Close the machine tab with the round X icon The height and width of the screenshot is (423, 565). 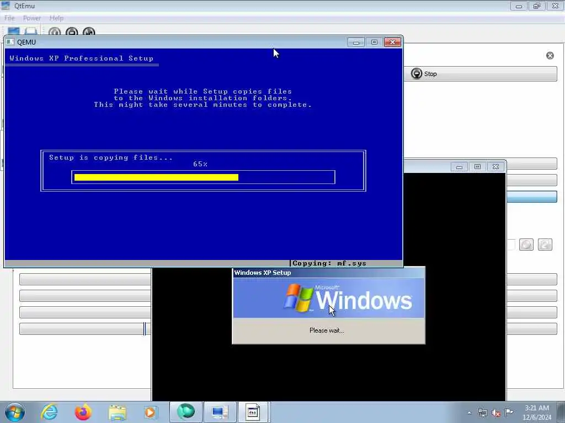coord(550,56)
